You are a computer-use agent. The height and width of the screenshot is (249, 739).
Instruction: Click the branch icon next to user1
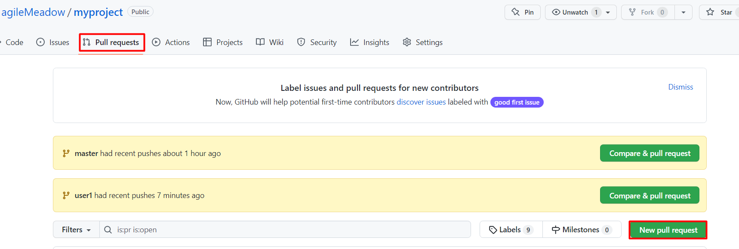click(66, 195)
